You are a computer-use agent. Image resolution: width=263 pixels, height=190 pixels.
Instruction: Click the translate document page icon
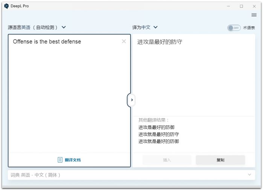point(60,160)
